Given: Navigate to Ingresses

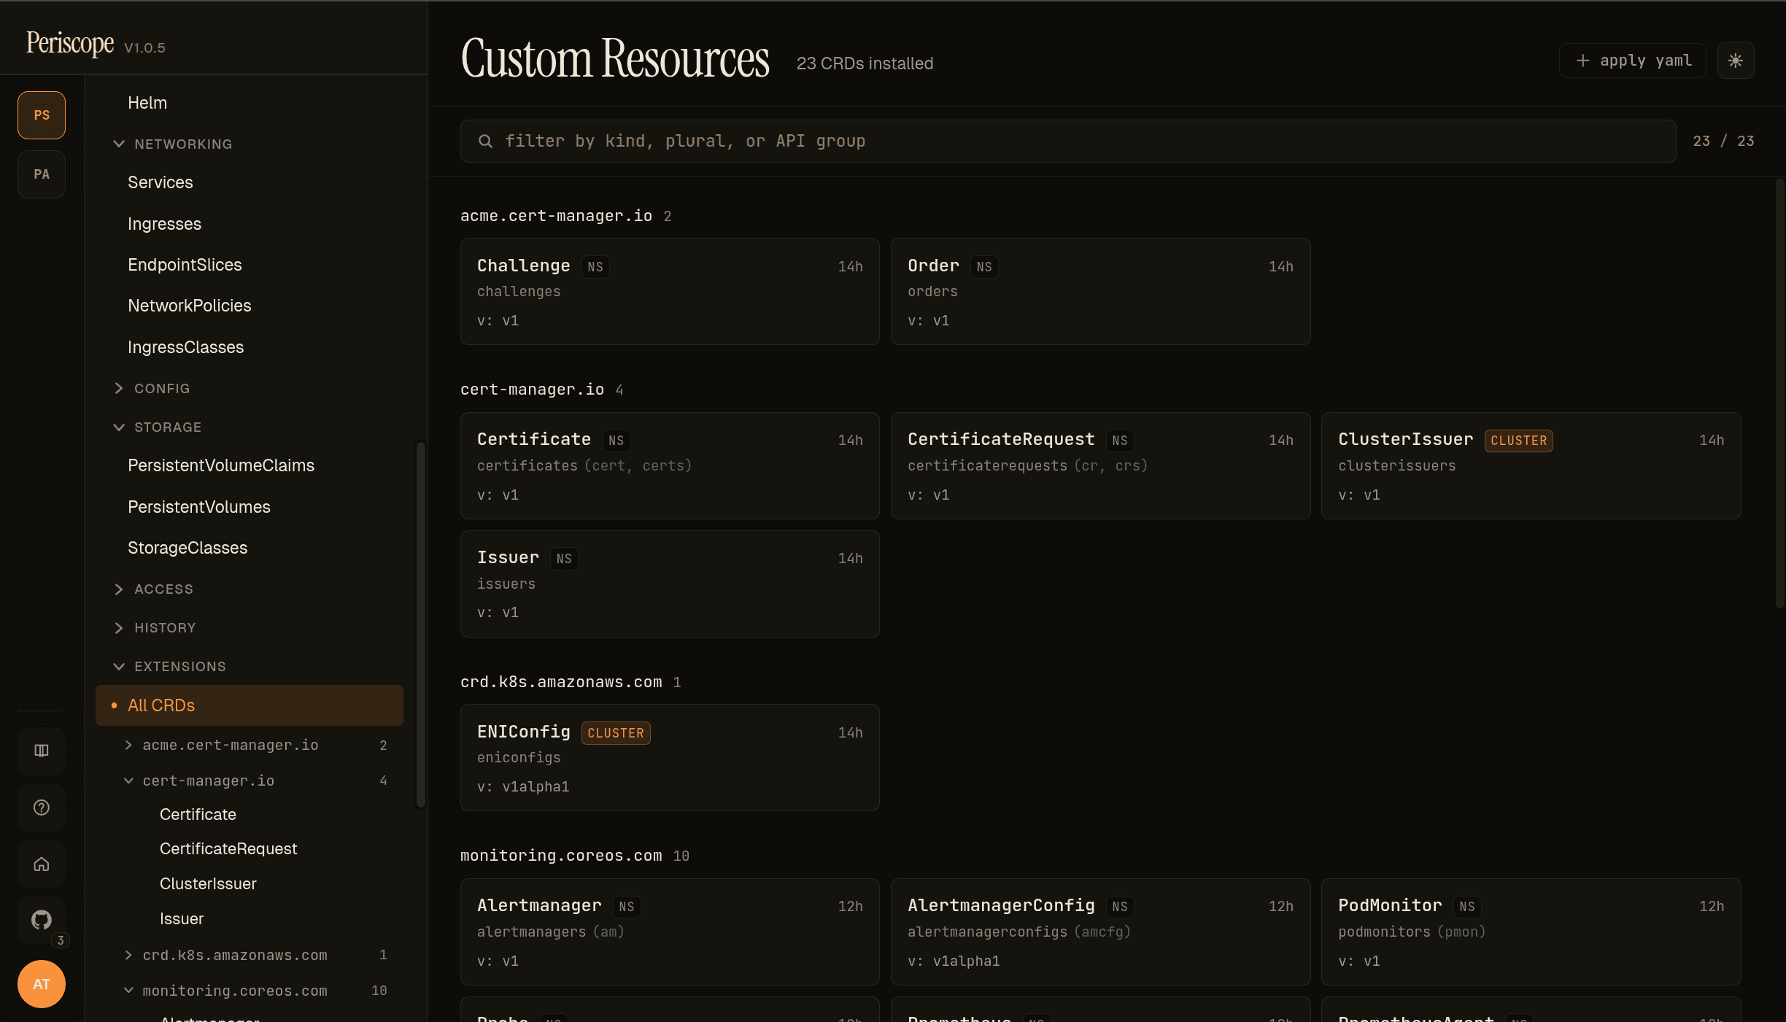Looking at the screenshot, I should (165, 224).
